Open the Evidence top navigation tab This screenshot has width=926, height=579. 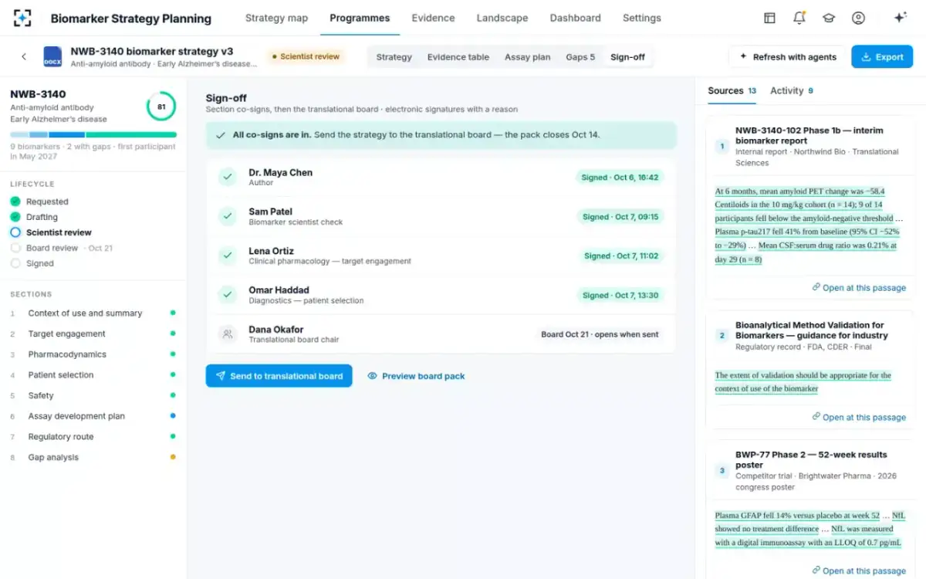click(x=433, y=18)
